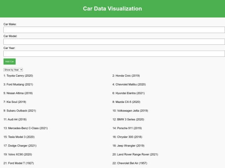Select entry 6: Hyundai Elantra (2021)
Screen dimensions: 225x168
tap(129, 93)
